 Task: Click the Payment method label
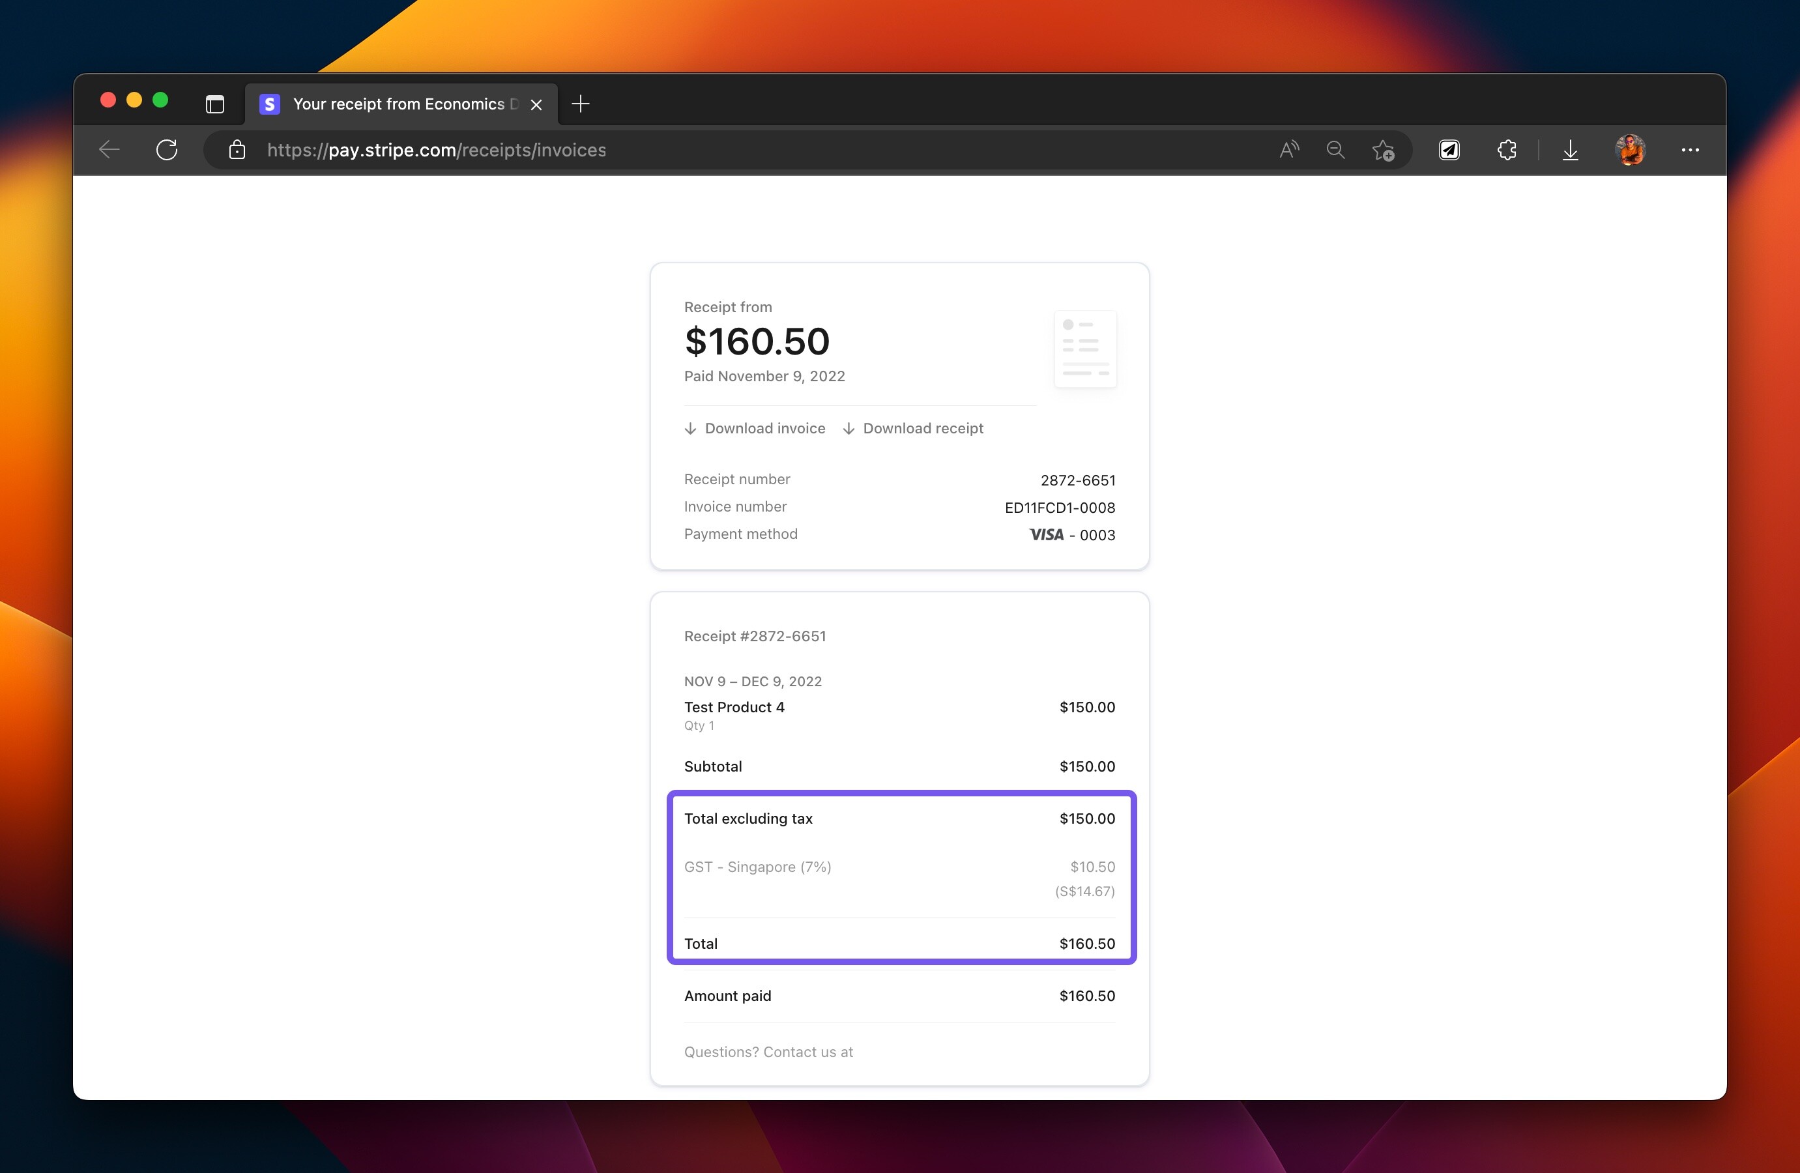tap(740, 534)
